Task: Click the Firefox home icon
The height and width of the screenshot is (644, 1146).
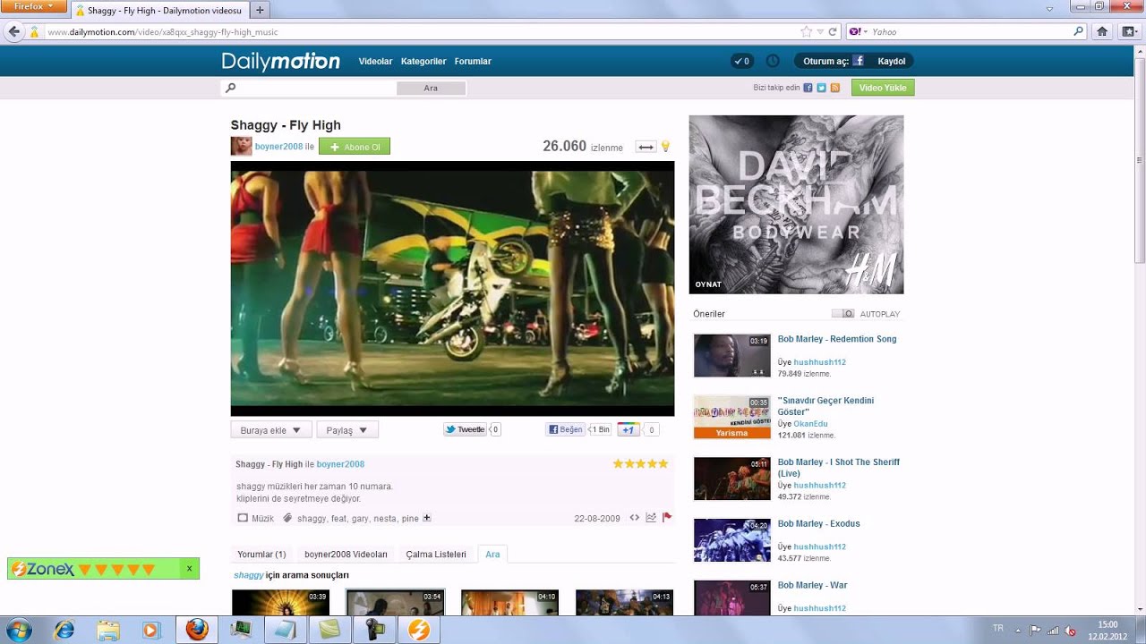Action: 1102,31
